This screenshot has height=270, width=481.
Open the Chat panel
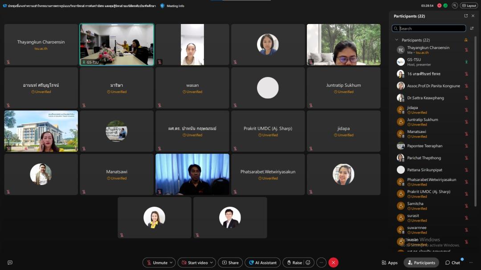pyautogui.click(x=453, y=262)
